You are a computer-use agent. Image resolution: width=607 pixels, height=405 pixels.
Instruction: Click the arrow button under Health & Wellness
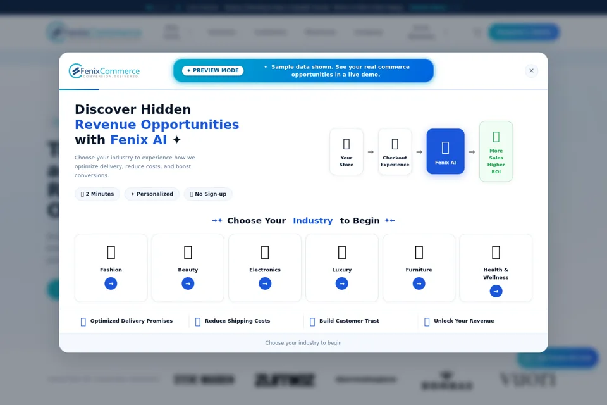point(496,291)
